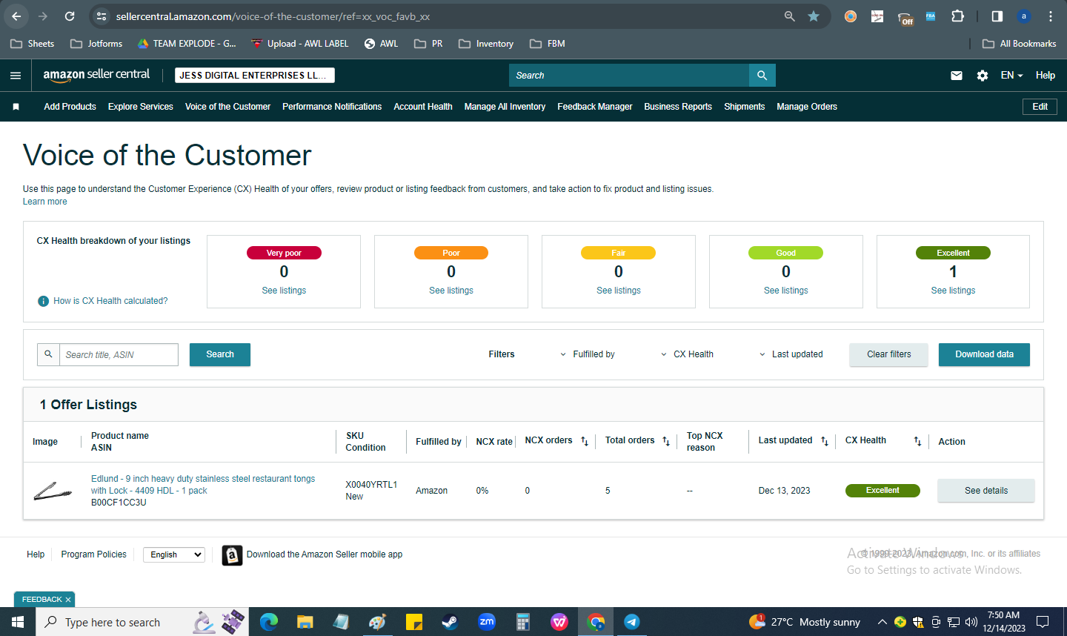
Task: Go to Performance Notifications
Action: click(332, 107)
